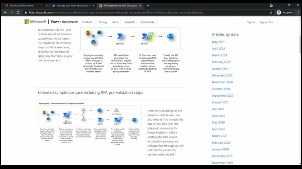Open July 2020 articles

pos(218,109)
